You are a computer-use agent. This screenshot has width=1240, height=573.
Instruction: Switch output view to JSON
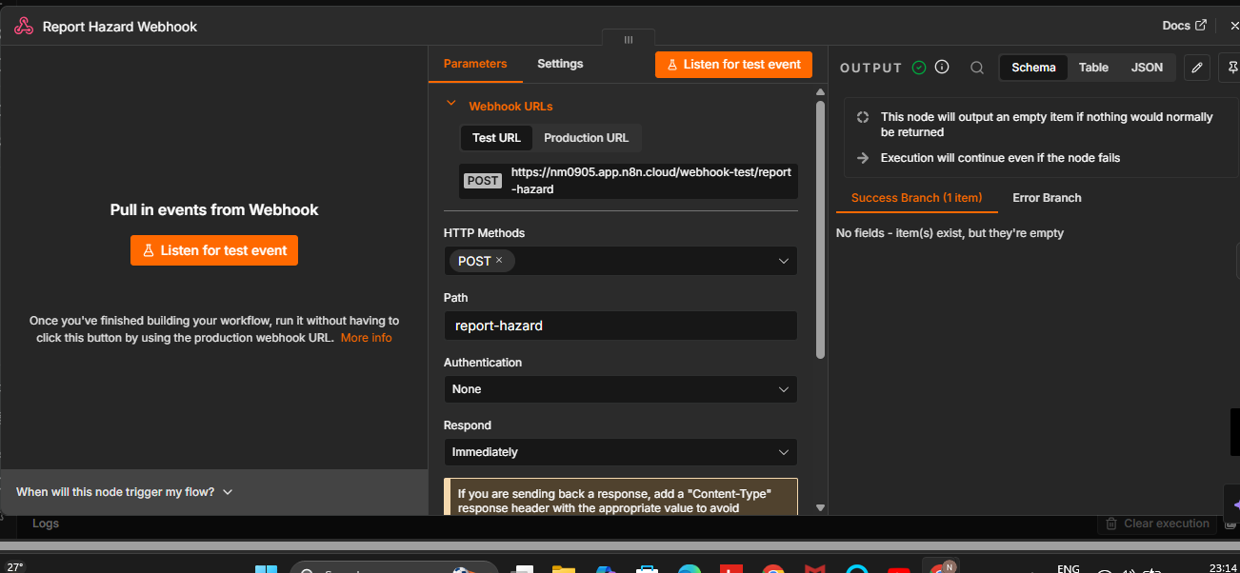pyautogui.click(x=1147, y=68)
